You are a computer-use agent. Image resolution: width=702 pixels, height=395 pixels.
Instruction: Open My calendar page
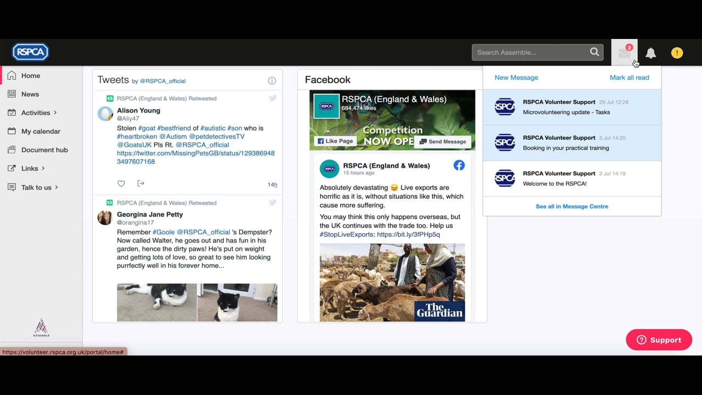coord(41,132)
